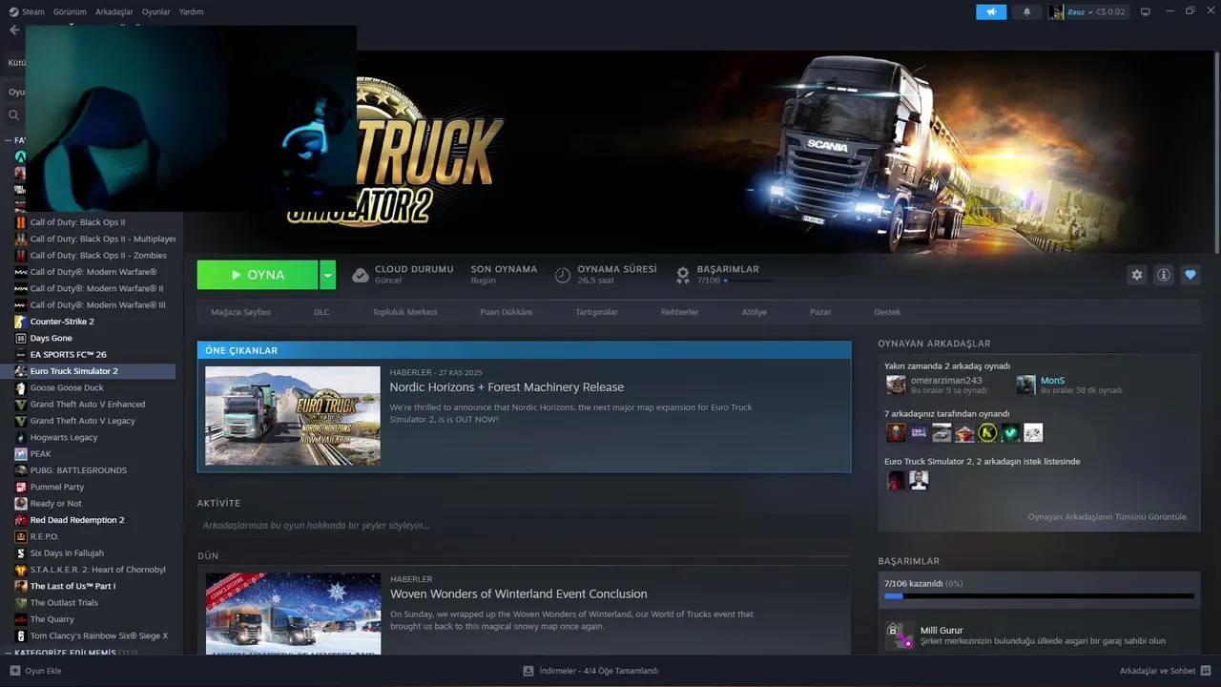
Task: Click omerarziman243's avatar
Action: [x=896, y=385]
